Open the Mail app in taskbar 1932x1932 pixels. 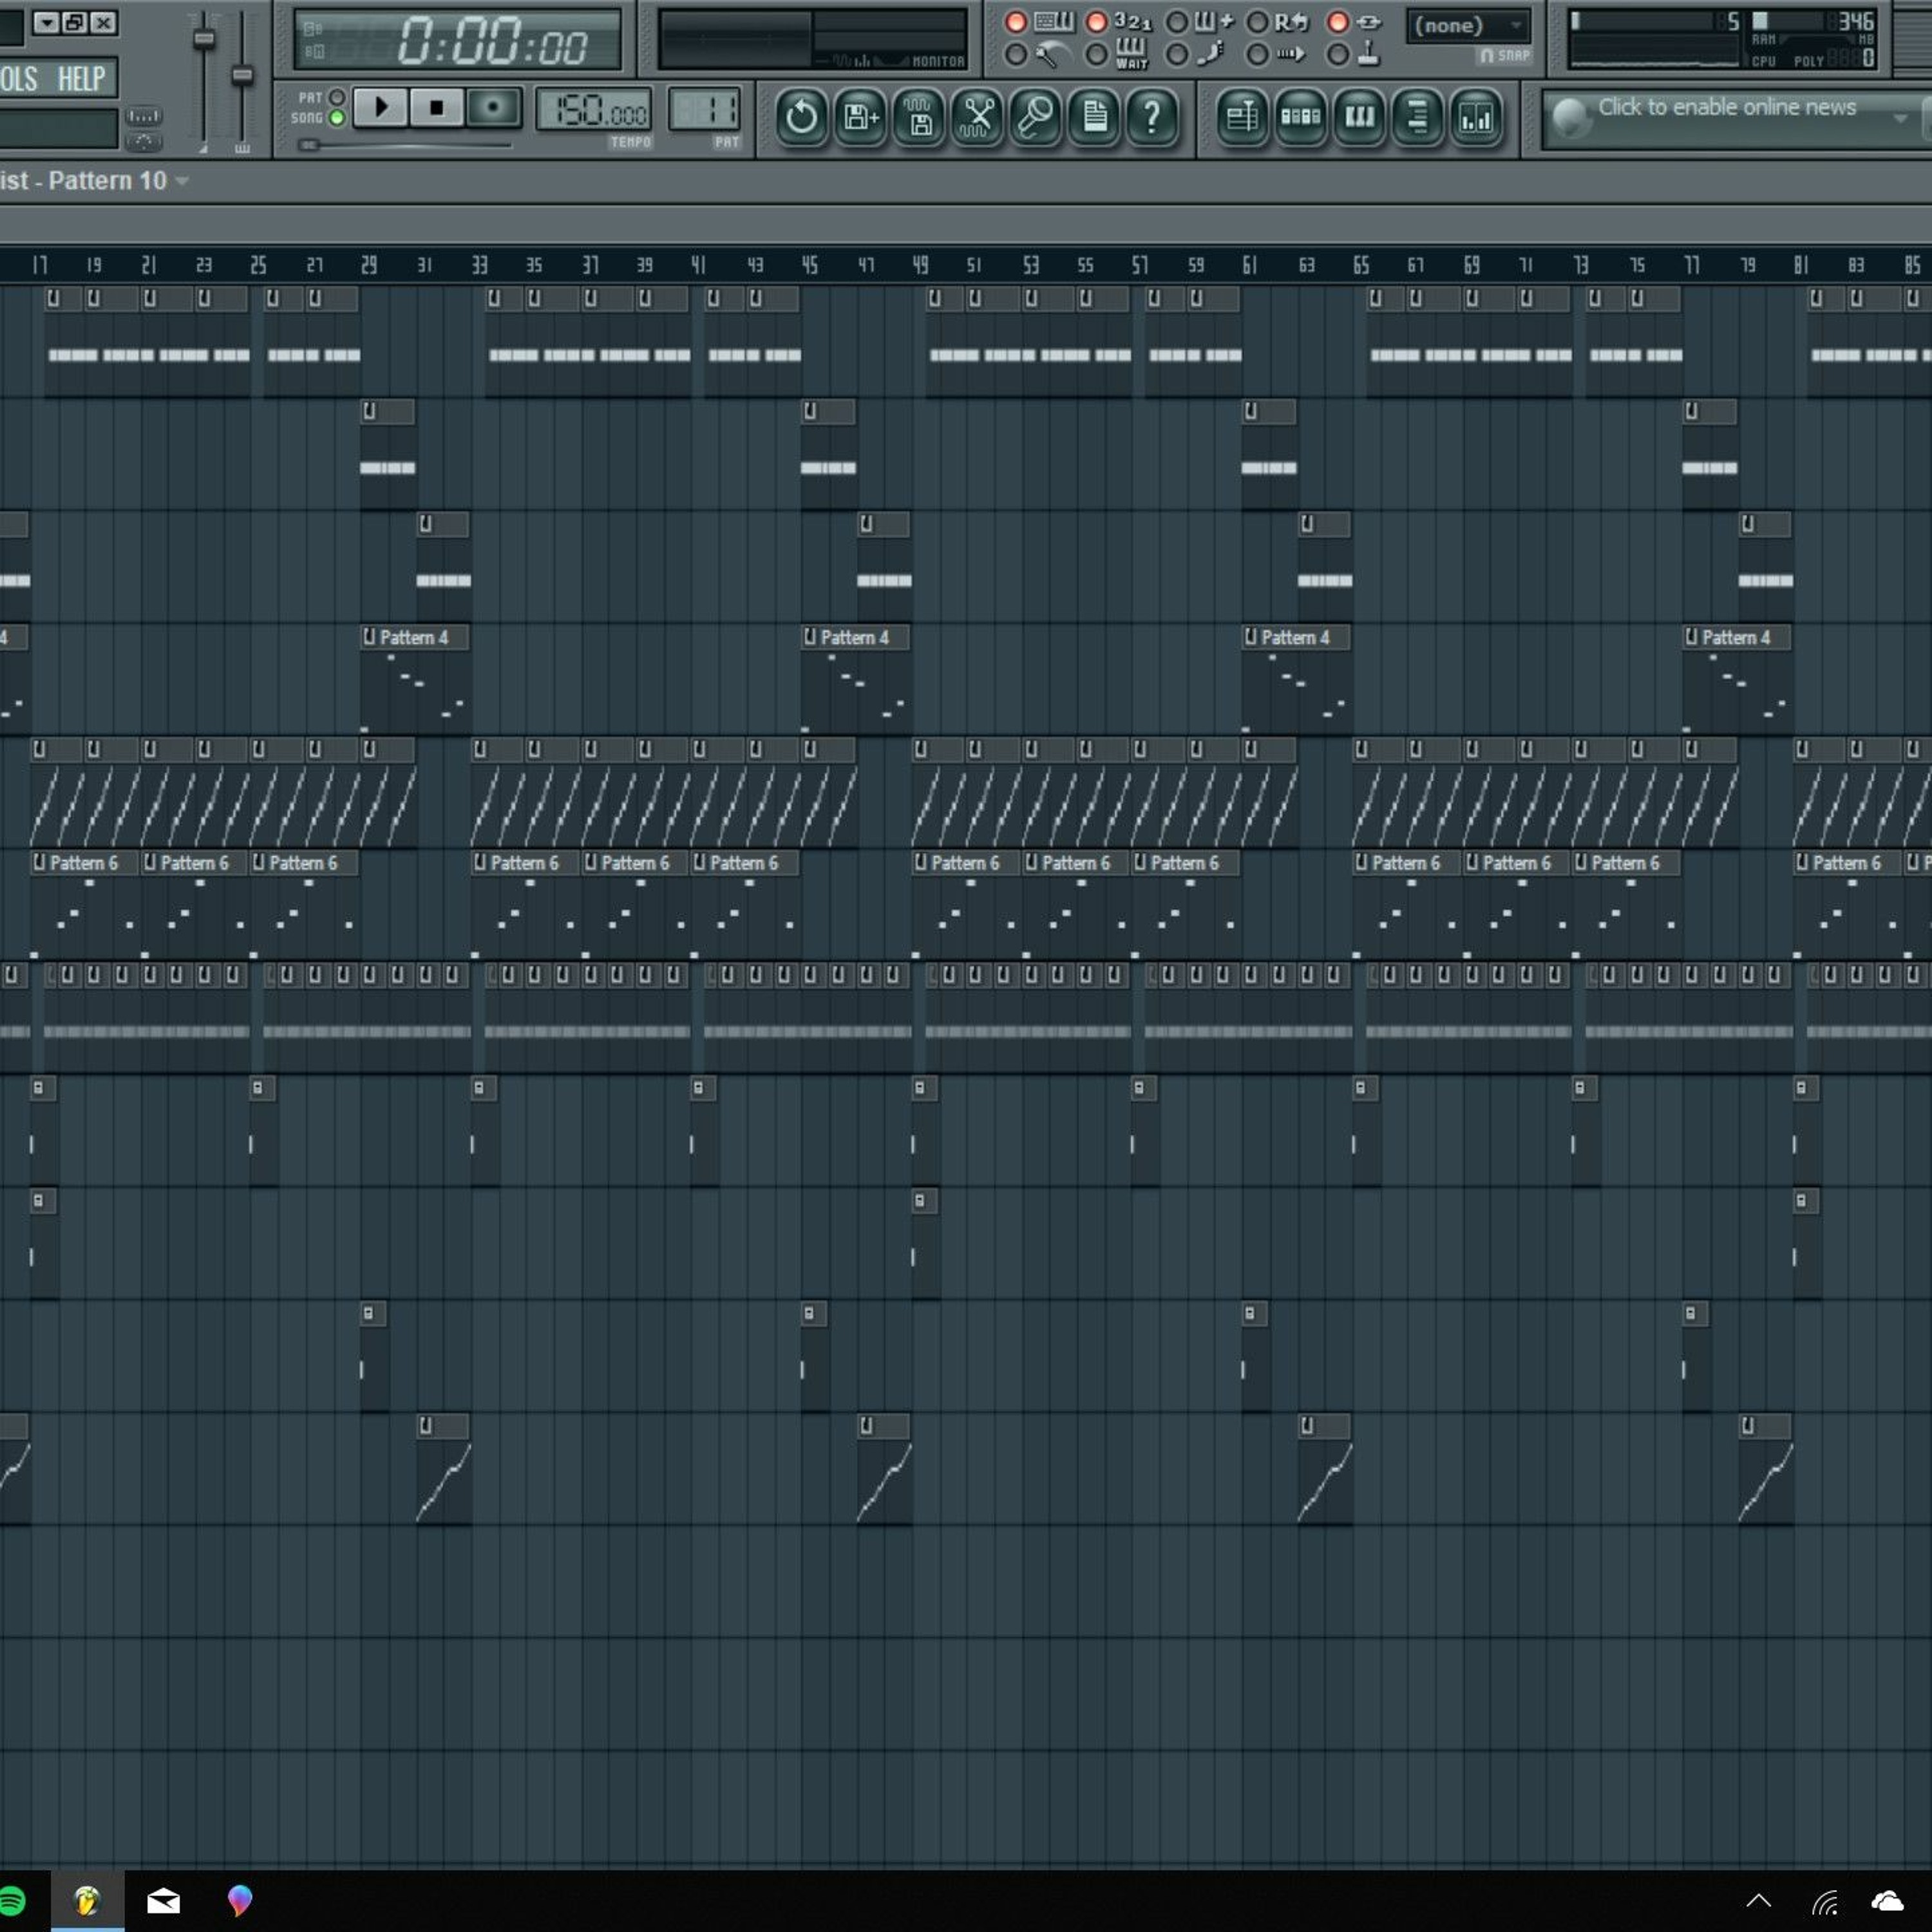pyautogui.click(x=163, y=1901)
